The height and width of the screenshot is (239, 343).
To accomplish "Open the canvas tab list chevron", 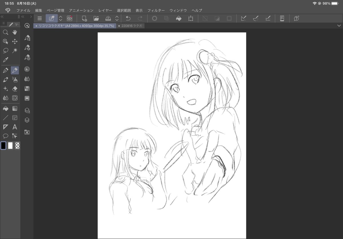I will pyautogui.click(x=339, y=26).
